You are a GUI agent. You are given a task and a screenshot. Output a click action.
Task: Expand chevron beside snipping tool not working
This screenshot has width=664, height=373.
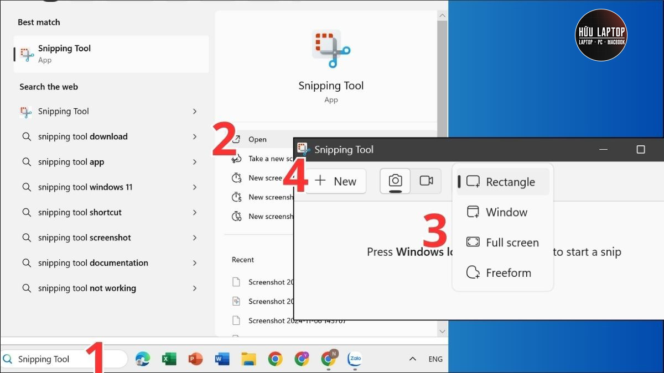(195, 288)
